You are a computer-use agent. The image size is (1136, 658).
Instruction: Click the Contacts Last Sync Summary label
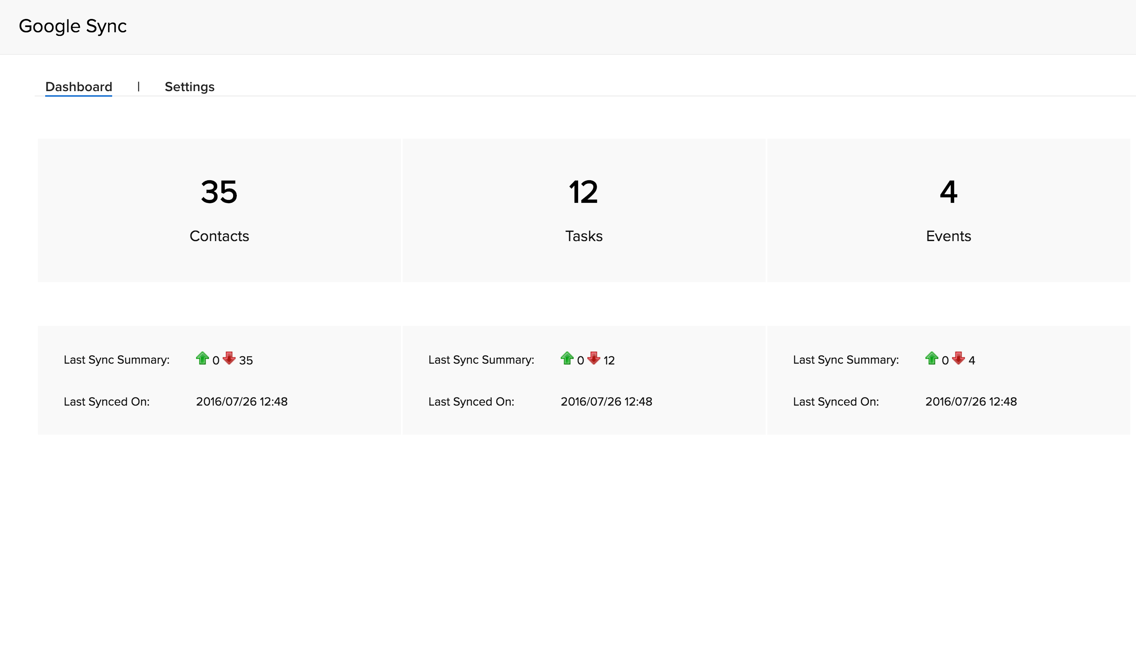coord(117,360)
